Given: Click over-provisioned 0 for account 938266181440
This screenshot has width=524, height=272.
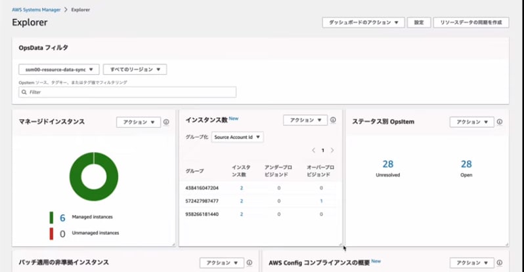Looking at the screenshot, I should tap(321, 214).
